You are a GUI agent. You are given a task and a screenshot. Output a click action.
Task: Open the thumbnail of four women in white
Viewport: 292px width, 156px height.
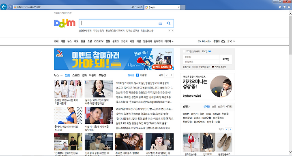[x=68, y=89]
